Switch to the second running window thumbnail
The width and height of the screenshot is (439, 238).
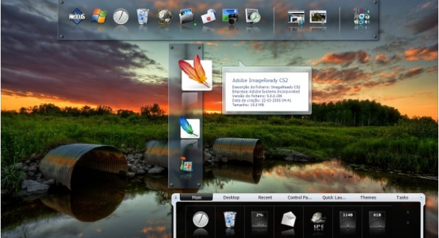pyautogui.click(x=318, y=17)
